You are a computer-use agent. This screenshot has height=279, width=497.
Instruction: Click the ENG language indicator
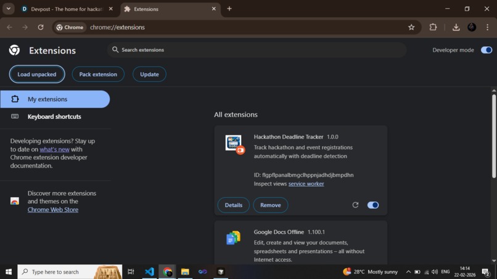(445, 272)
